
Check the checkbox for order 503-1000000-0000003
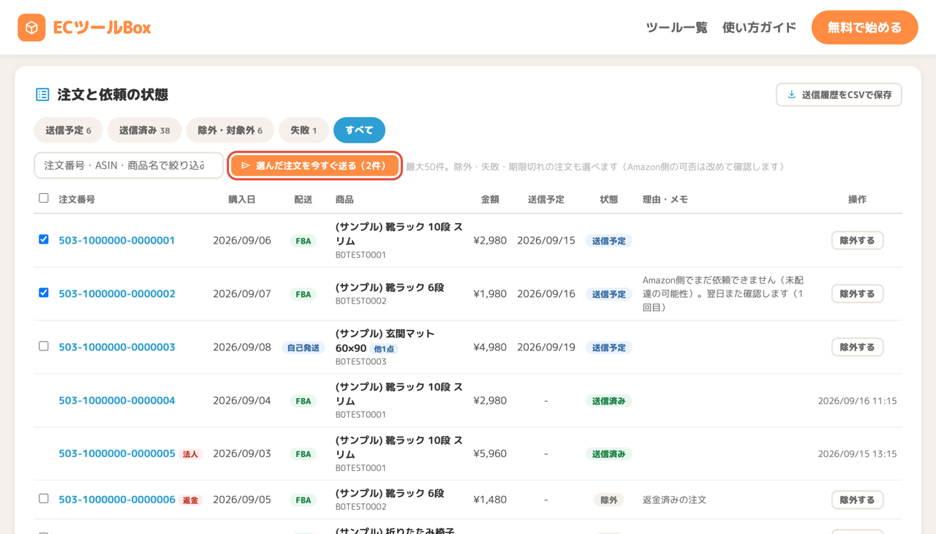(44, 346)
